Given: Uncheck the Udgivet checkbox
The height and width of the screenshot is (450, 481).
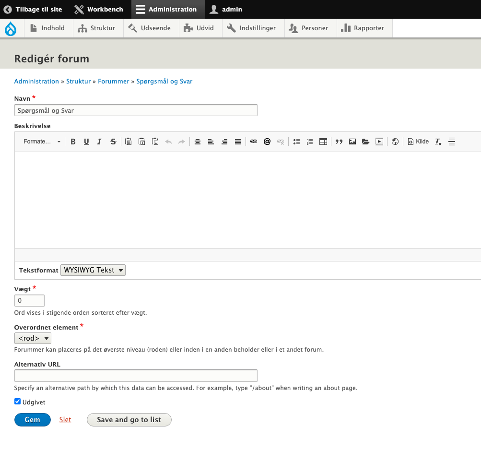Looking at the screenshot, I should [18, 402].
